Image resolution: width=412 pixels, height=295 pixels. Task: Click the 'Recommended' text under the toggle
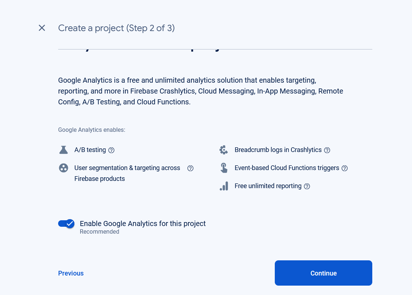[x=99, y=232]
